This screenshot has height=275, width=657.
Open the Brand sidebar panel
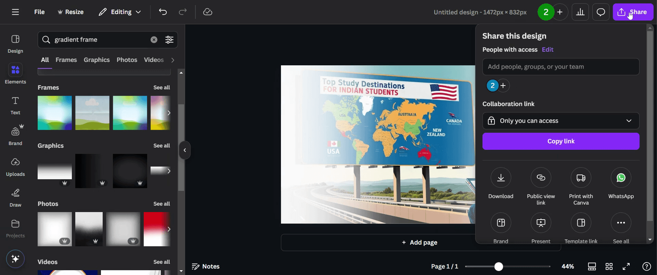tap(15, 135)
